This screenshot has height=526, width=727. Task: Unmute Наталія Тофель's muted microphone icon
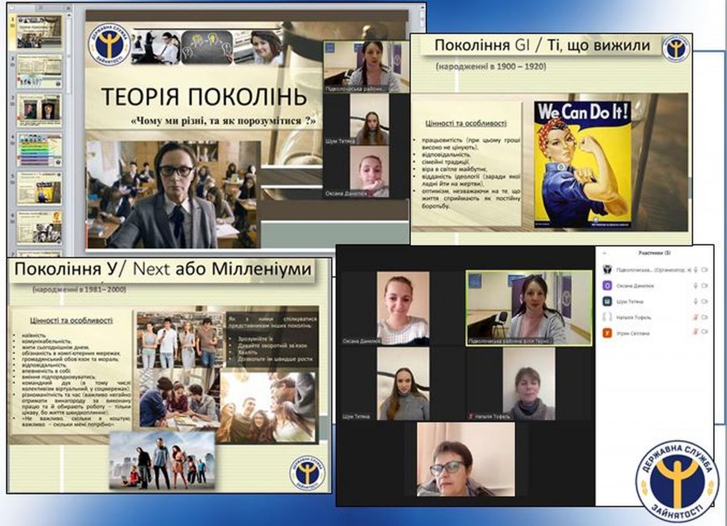(695, 317)
